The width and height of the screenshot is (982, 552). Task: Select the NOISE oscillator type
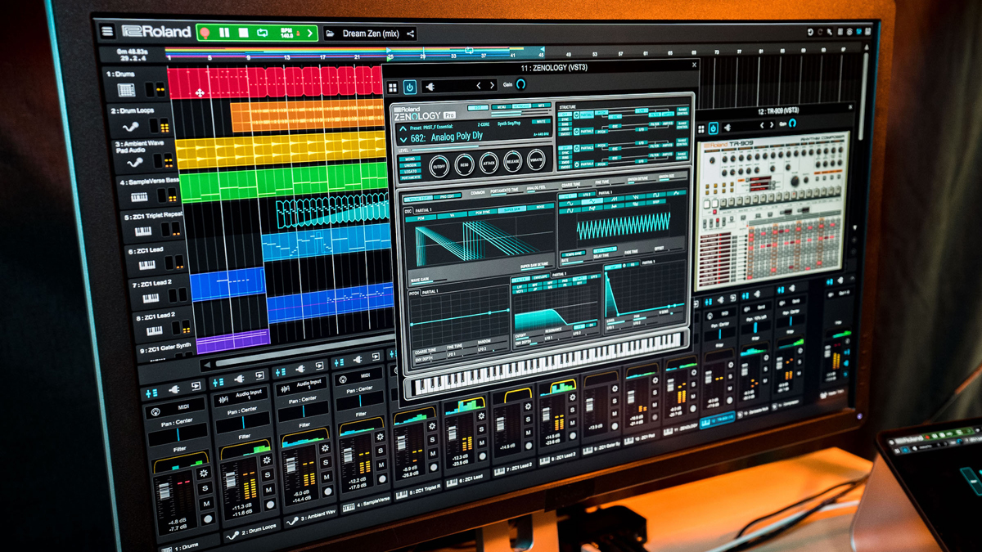tap(540, 206)
